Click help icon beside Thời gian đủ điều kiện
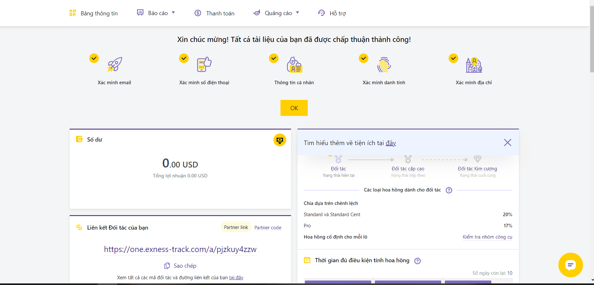The image size is (594, 285). tap(418, 261)
